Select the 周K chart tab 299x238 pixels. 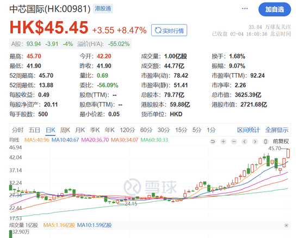65,130
